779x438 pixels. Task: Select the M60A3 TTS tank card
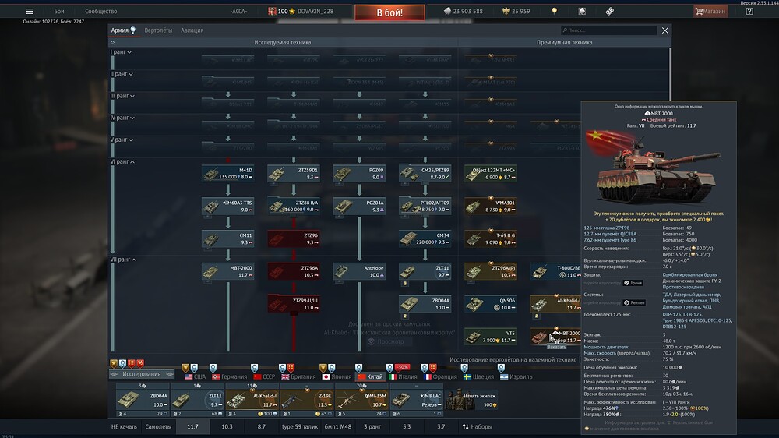pyautogui.click(x=228, y=207)
